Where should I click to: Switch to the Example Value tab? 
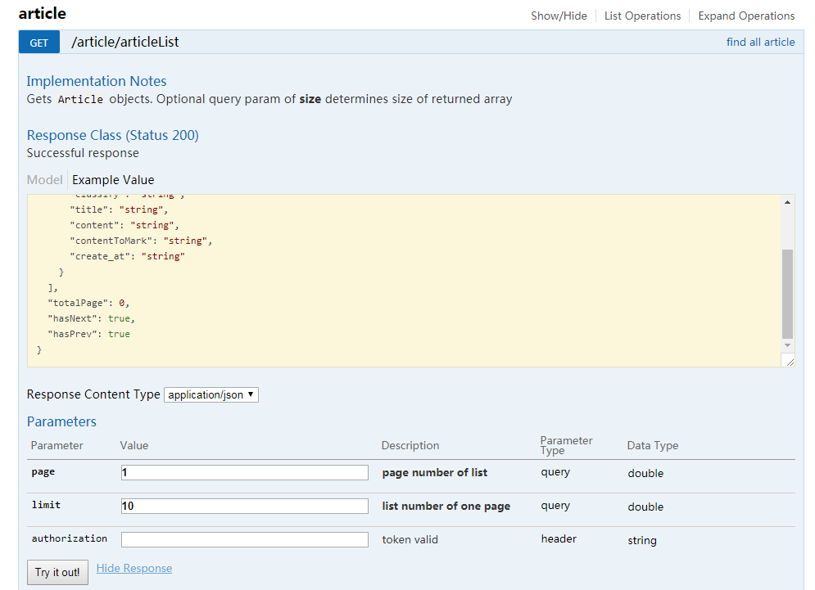(x=113, y=180)
